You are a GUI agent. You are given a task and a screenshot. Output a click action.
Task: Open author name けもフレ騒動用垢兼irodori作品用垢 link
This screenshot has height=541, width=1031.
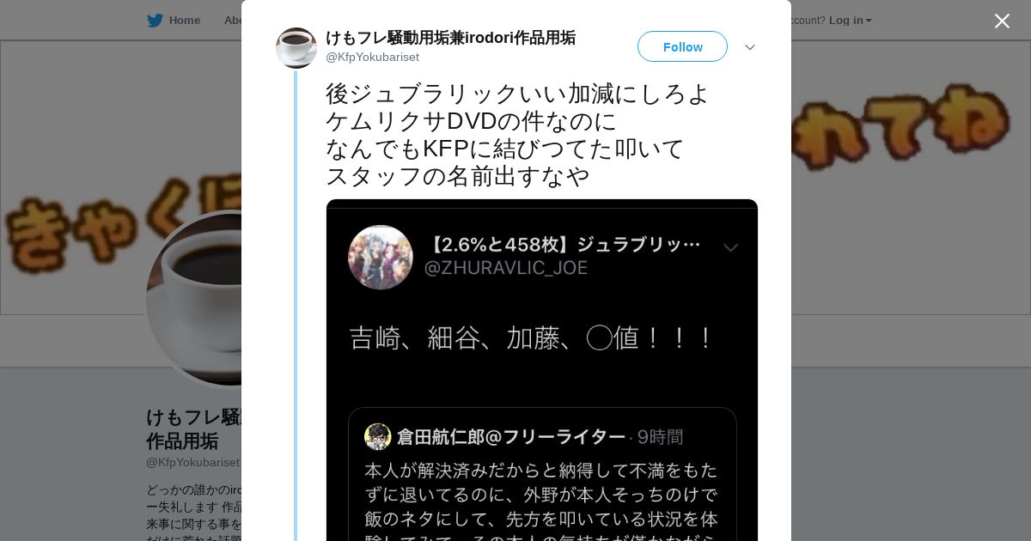(450, 38)
